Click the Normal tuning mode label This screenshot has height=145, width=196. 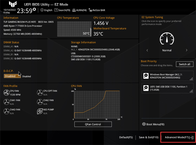[167, 50]
